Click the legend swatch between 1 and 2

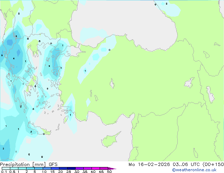point(22,168)
